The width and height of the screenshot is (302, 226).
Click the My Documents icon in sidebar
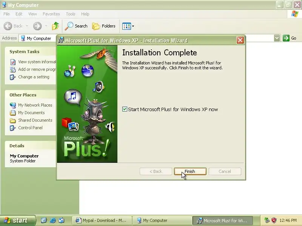point(13,113)
